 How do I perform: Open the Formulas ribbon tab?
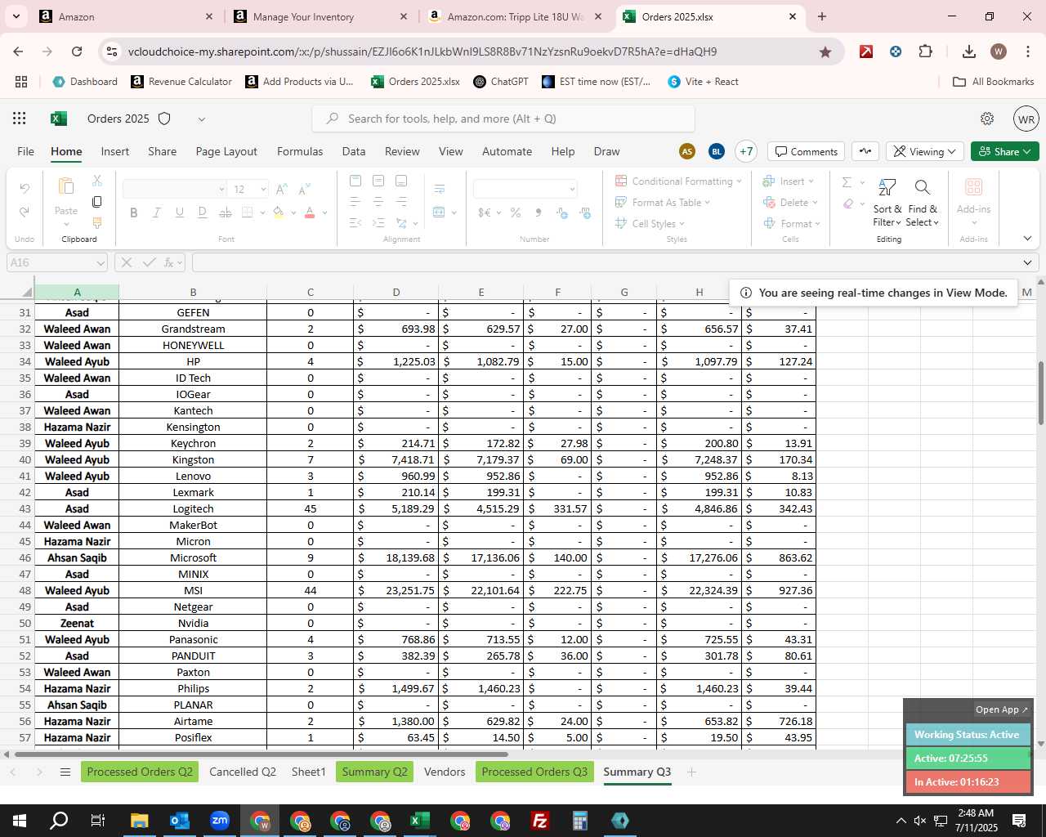pos(300,151)
